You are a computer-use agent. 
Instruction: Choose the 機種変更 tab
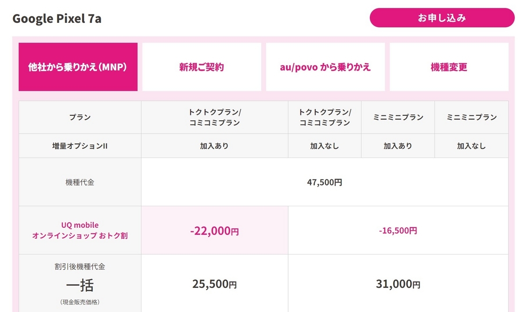tap(449, 67)
